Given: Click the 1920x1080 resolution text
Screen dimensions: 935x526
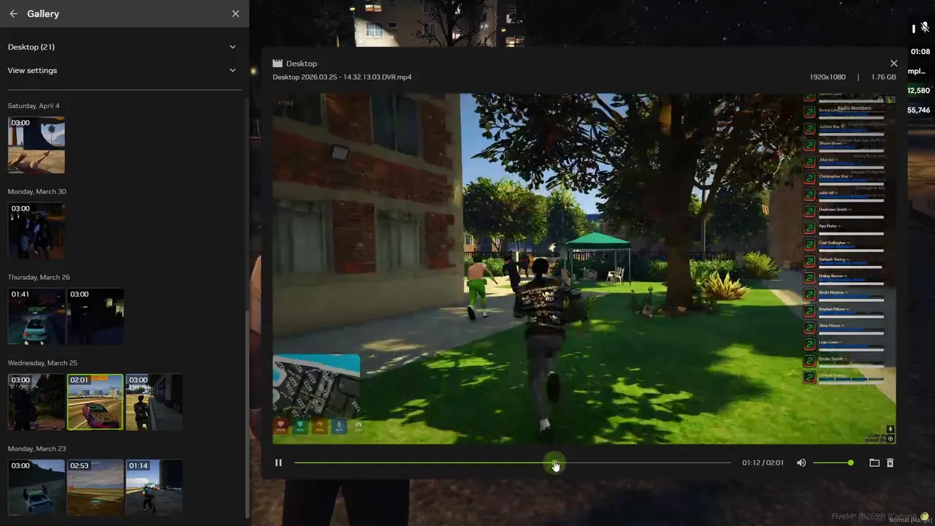Looking at the screenshot, I should point(828,77).
